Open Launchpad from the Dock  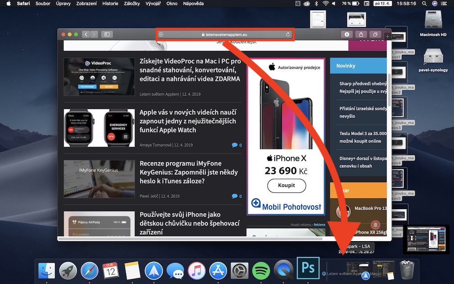click(x=68, y=271)
